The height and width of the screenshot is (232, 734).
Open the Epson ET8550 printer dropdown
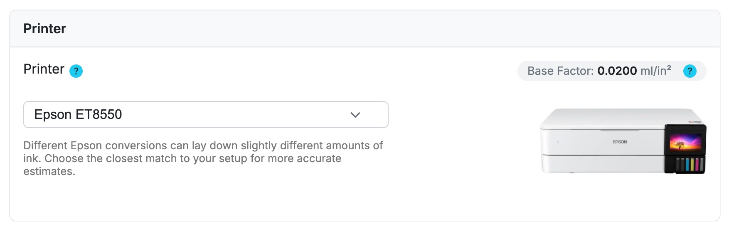coord(206,115)
